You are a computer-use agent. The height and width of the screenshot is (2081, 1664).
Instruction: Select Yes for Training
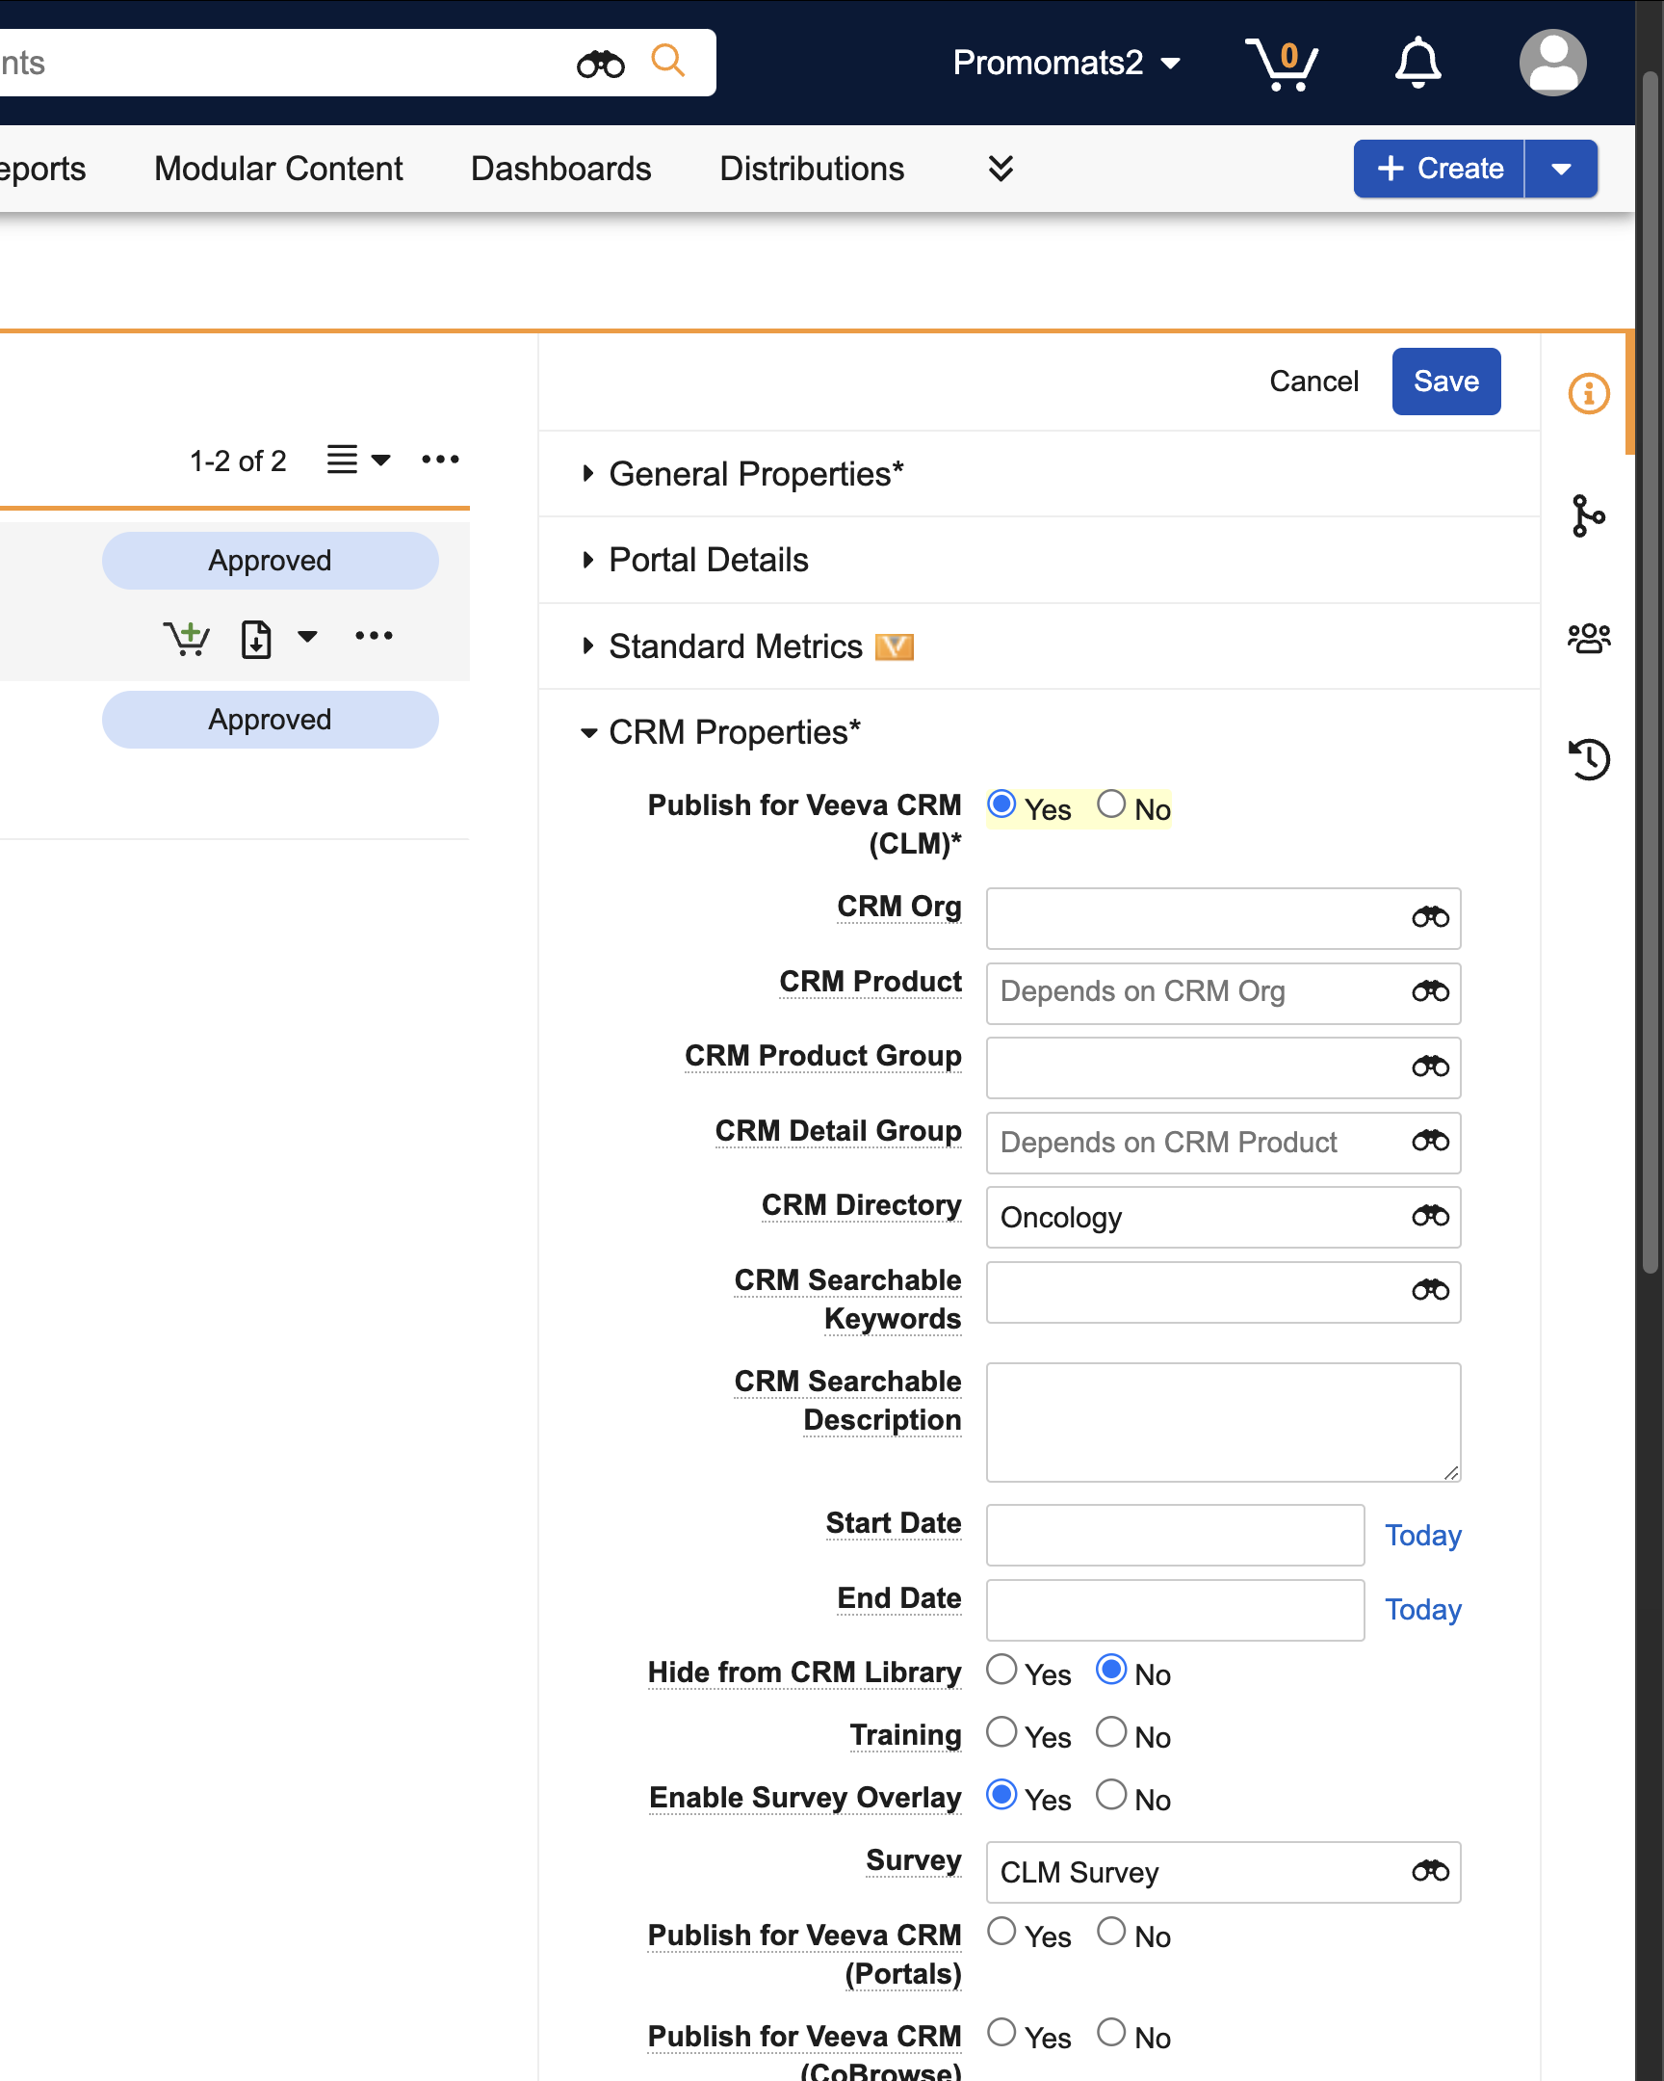(1001, 1732)
